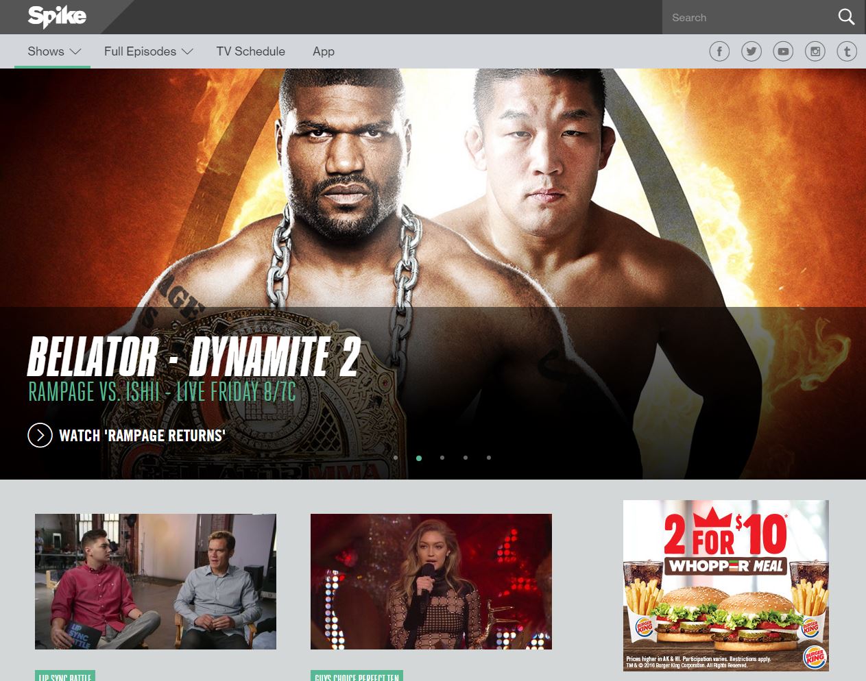This screenshot has width=866, height=681.
Task: Select the third carousel slide dot
Action: coord(442,458)
